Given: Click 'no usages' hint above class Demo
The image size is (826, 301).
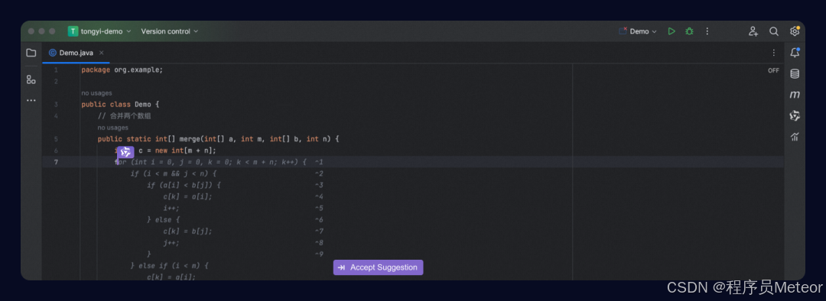Looking at the screenshot, I should point(96,93).
